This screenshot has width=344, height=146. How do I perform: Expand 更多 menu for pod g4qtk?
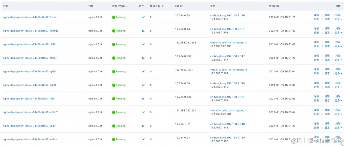pos(338,87)
